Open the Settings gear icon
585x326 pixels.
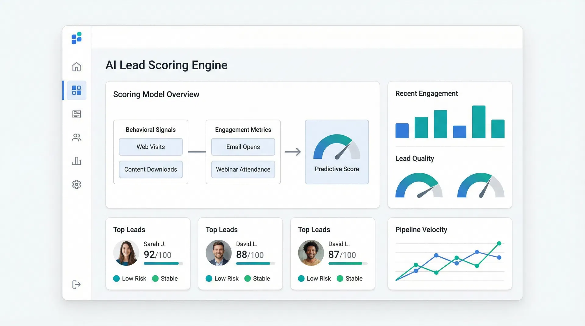[x=76, y=184]
